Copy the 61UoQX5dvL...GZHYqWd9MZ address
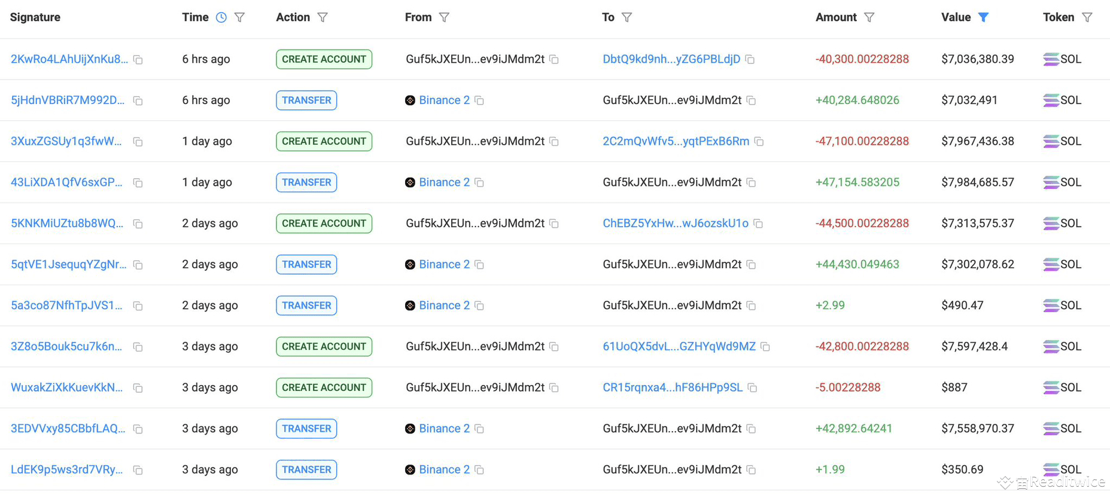Screen dimensions: 1110x495 pyautogui.click(x=765, y=347)
